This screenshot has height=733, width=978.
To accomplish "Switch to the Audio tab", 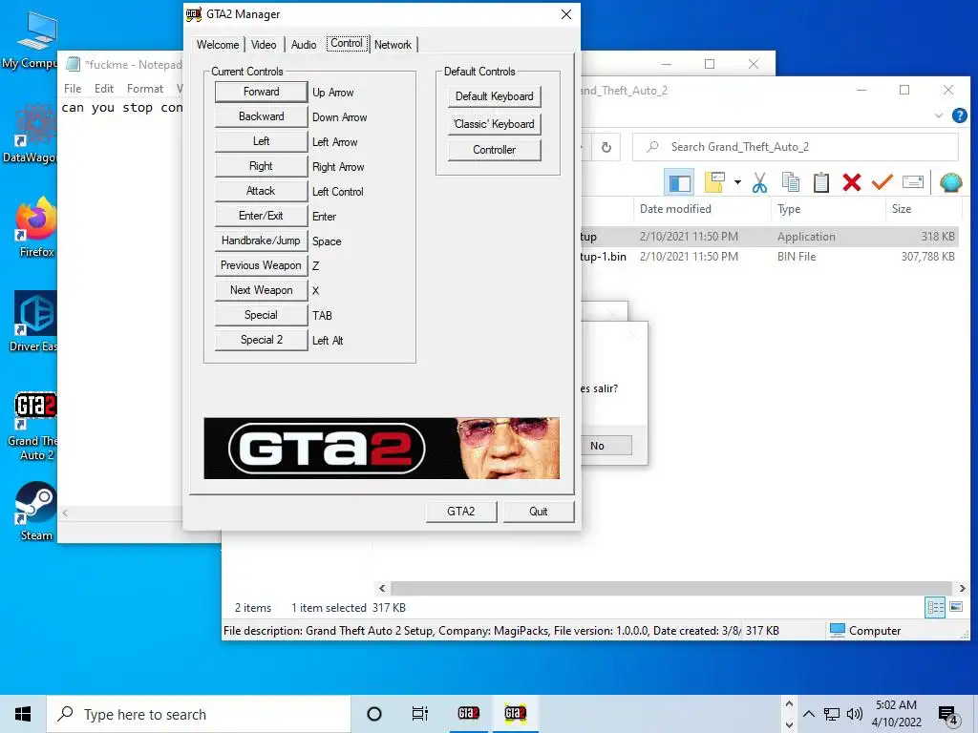I will (304, 45).
